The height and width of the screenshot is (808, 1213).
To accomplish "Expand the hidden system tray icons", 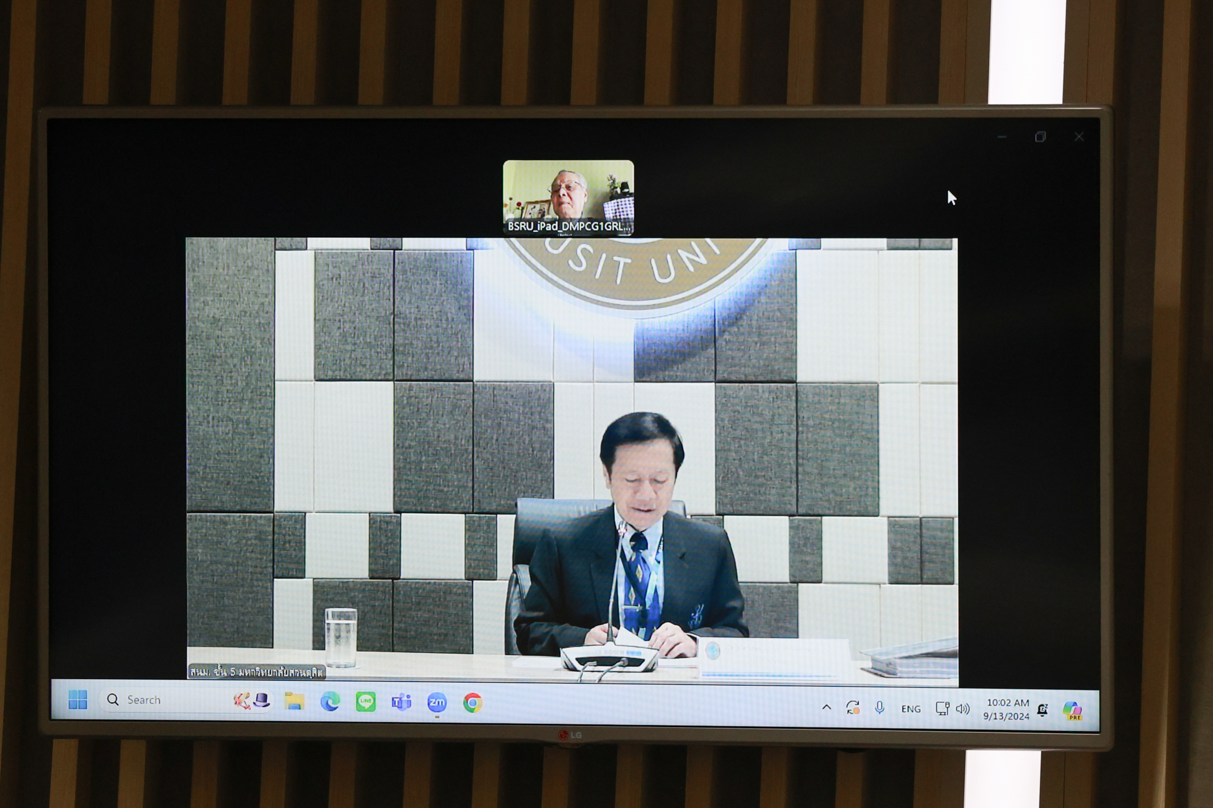I will click(x=826, y=707).
